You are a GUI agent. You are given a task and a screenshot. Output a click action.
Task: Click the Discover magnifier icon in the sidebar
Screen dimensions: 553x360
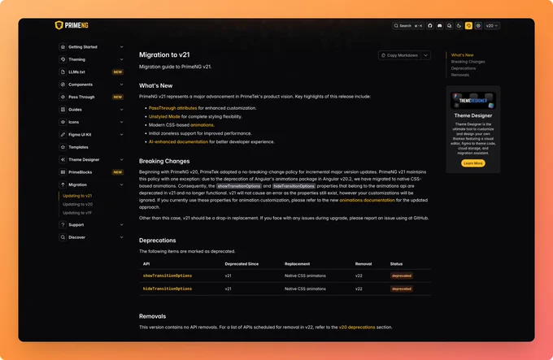[x=63, y=237]
